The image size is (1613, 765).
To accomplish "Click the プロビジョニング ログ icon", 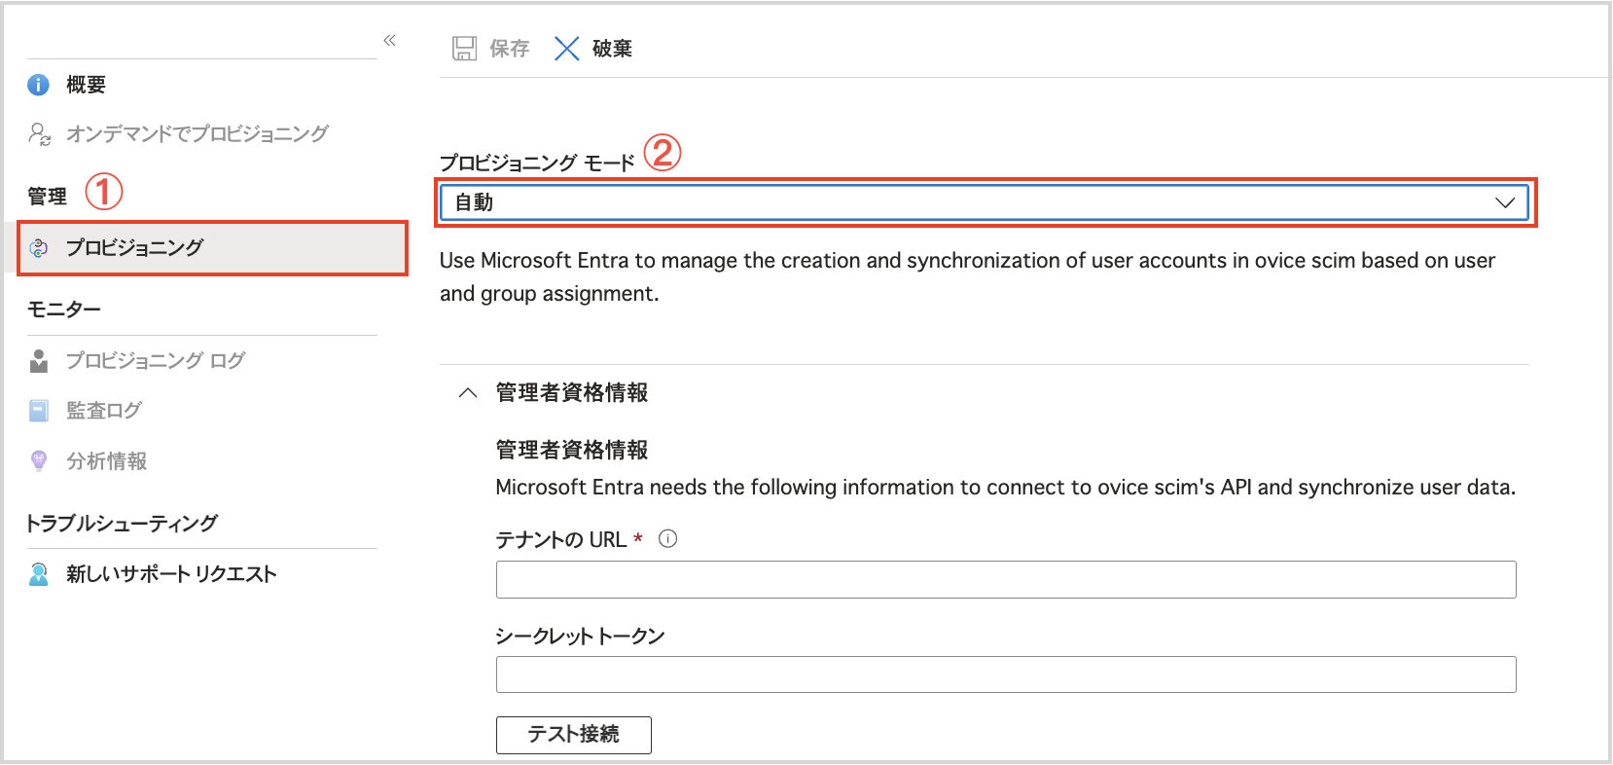I will [39, 361].
